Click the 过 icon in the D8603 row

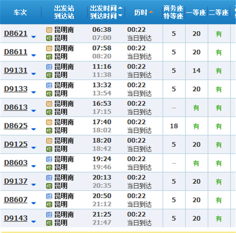tap(49, 159)
